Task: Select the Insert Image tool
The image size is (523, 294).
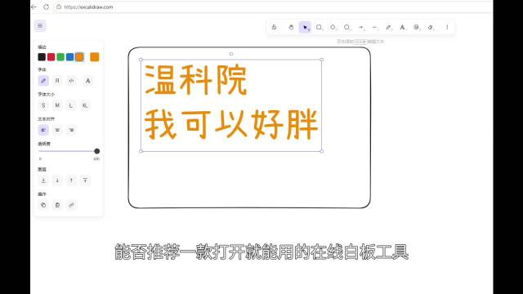Action: 416,27
